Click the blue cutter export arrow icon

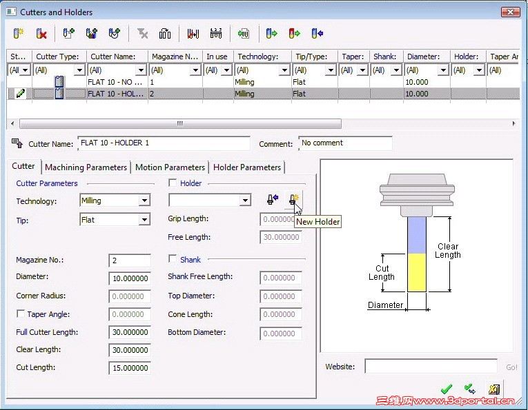[271, 33]
